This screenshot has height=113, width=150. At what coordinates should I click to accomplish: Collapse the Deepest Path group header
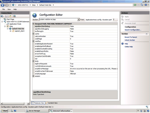coord(33,24)
